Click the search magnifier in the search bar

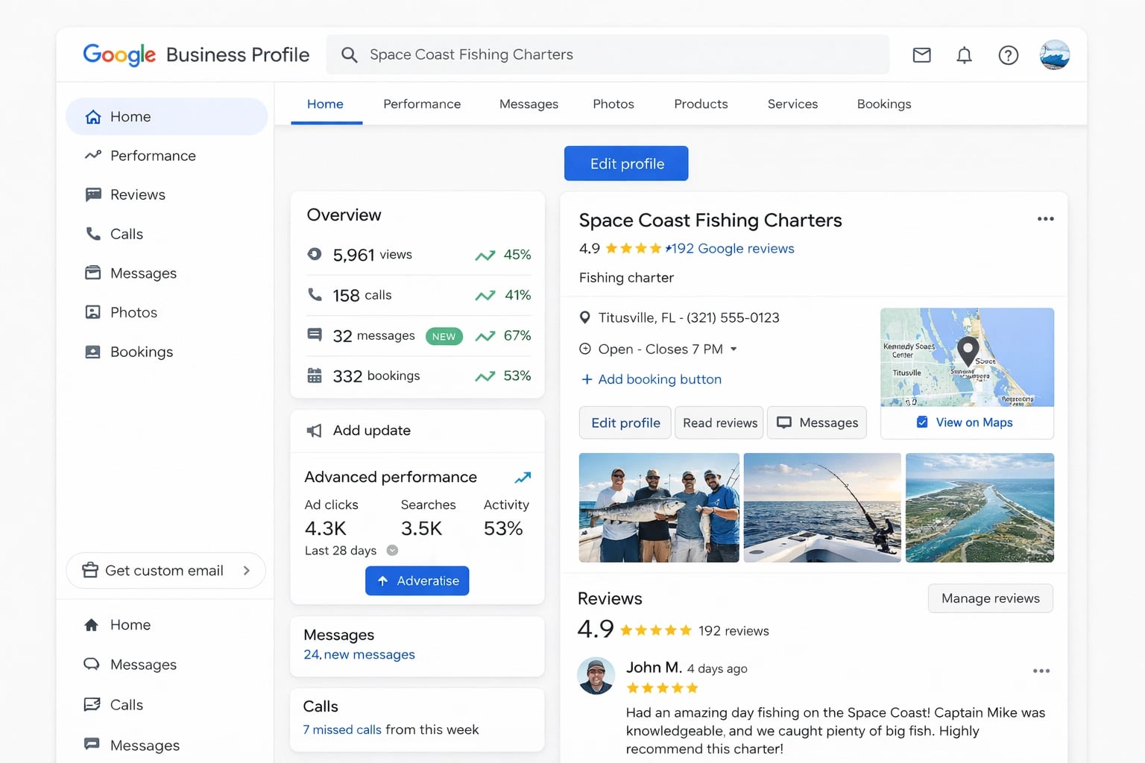(x=349, y=54)
